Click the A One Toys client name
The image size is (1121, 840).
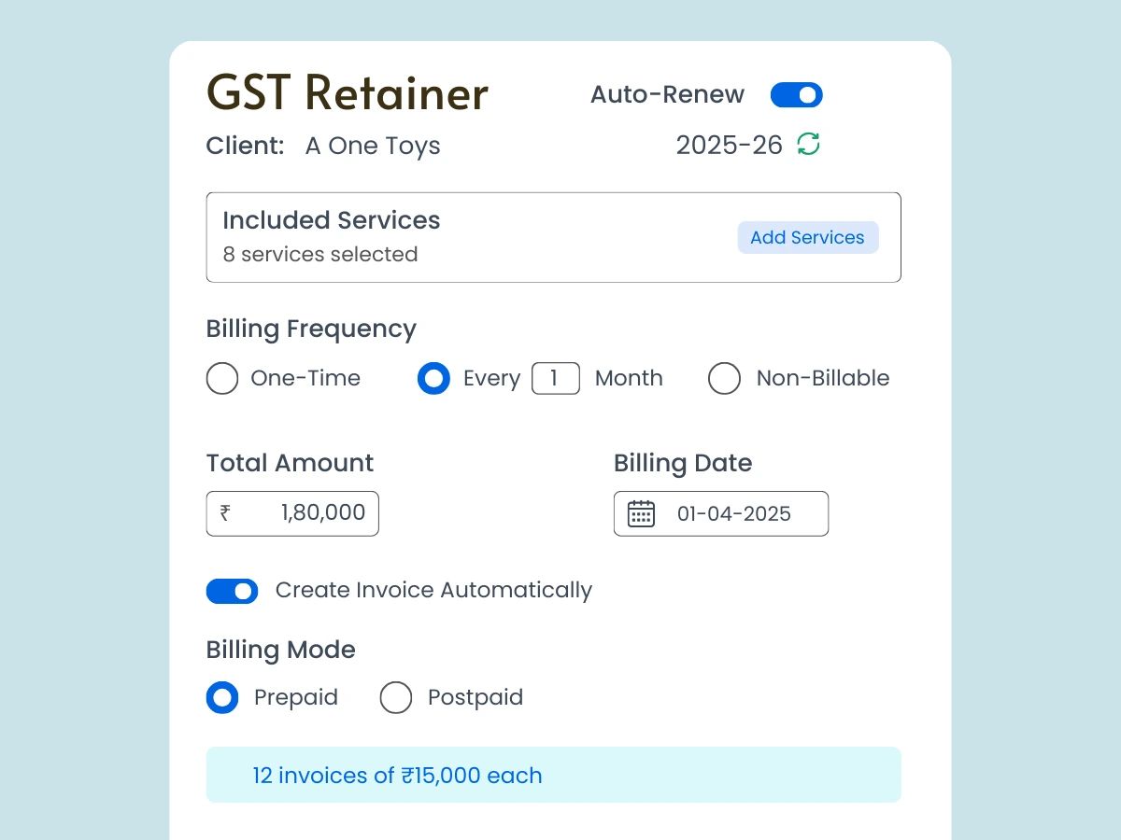(x=373, y=146)
